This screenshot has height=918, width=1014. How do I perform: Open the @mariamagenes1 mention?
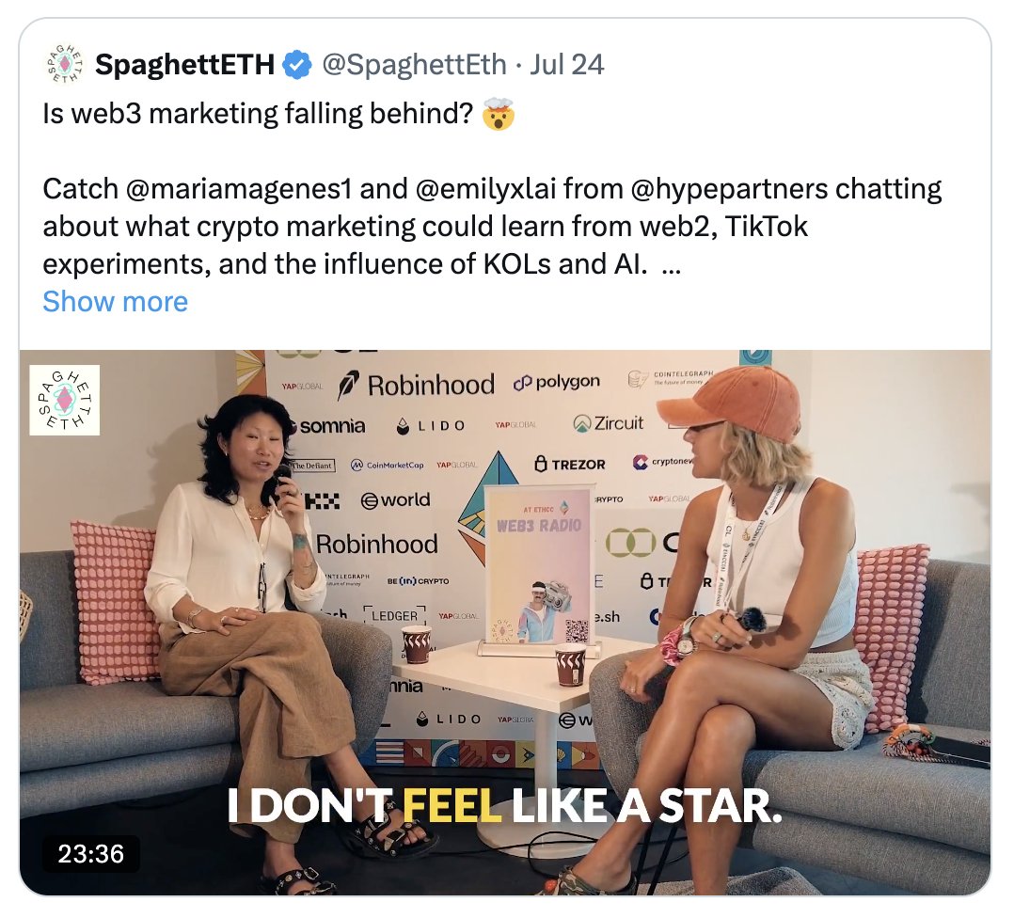pyautogui.click(x=238, y=189)
